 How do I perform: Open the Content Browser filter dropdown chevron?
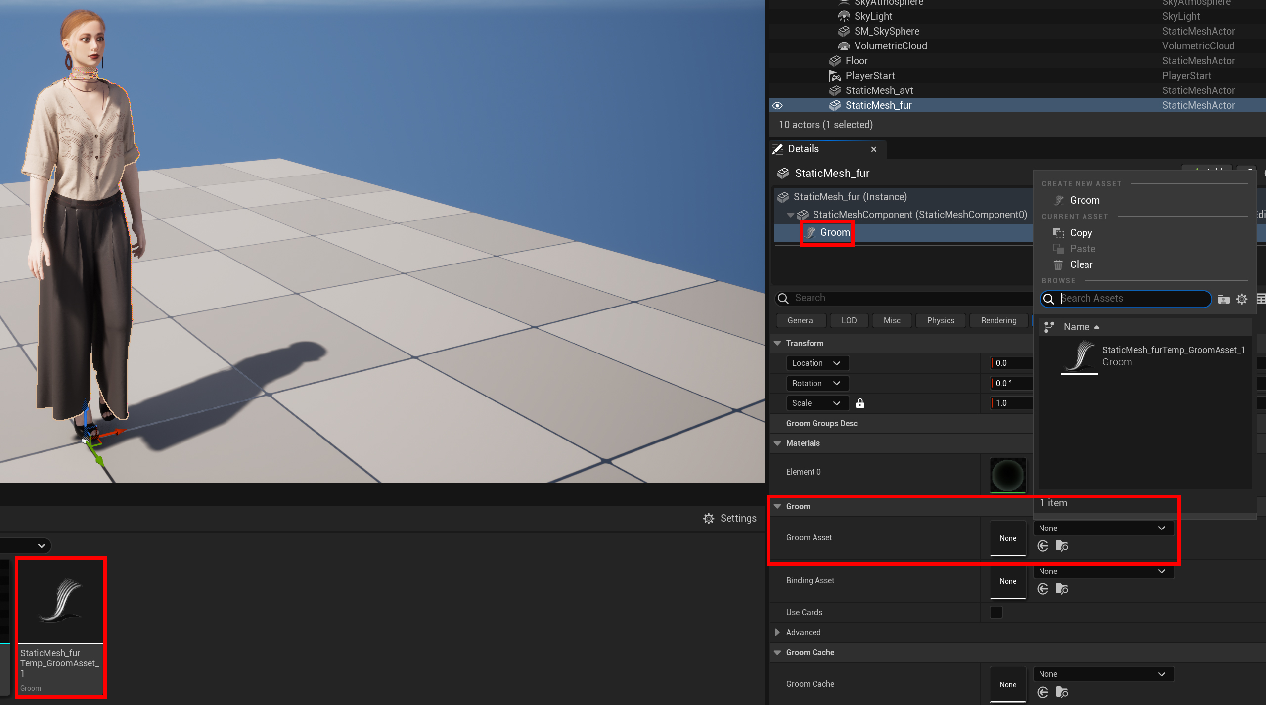click(42, 546)
